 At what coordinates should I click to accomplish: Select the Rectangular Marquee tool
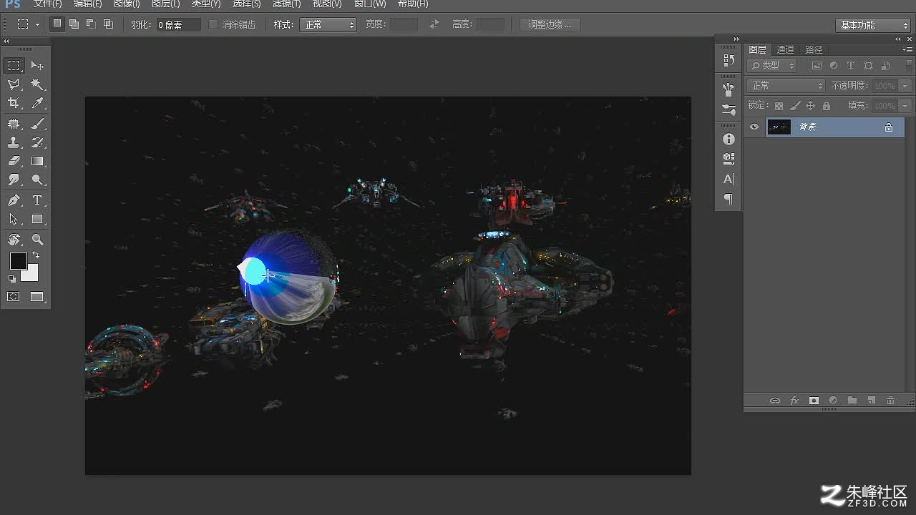pos(14,66)
